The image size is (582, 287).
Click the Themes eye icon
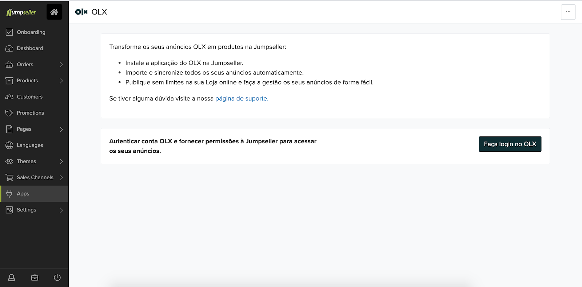click(9, 161)
